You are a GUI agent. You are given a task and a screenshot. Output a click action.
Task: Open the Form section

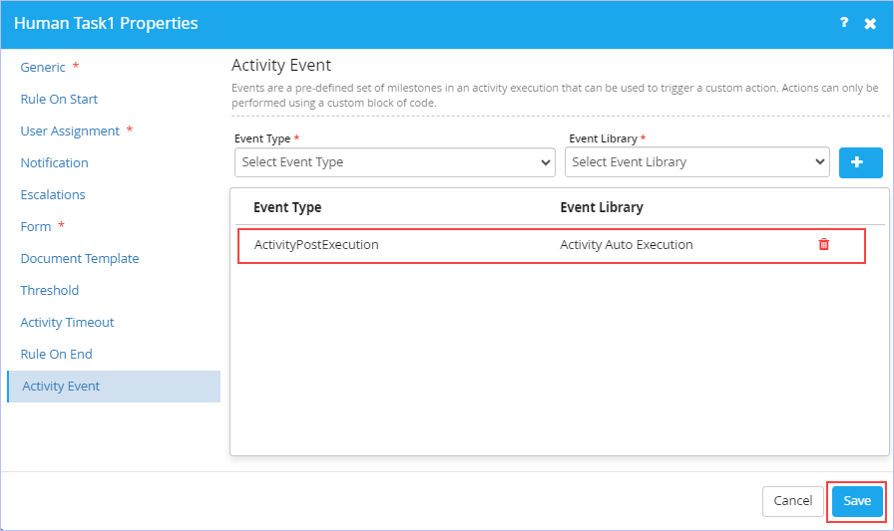[x=35, y=226]
